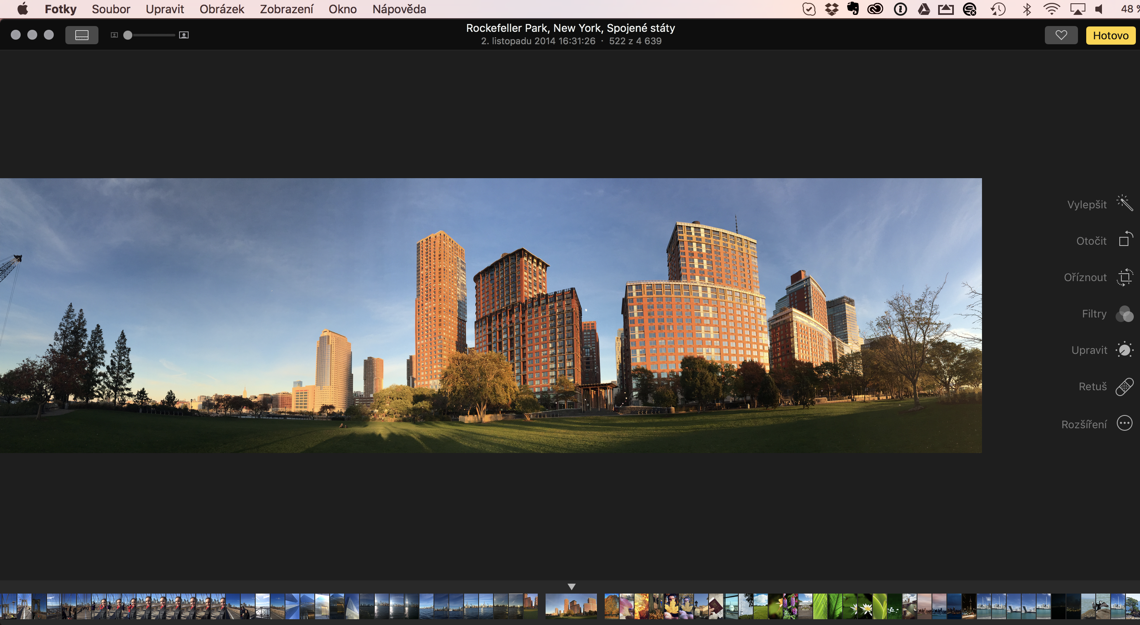This screenshot has height=625, width=1140.
Task: Click the small thumbnail zoom icon
Action: (x=114, y=35)
